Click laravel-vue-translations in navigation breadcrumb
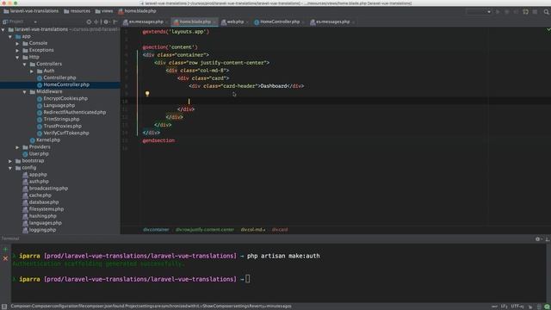 coord(31,11)
